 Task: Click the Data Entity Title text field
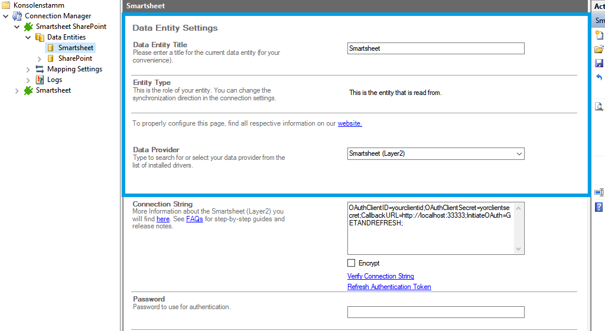435,48
